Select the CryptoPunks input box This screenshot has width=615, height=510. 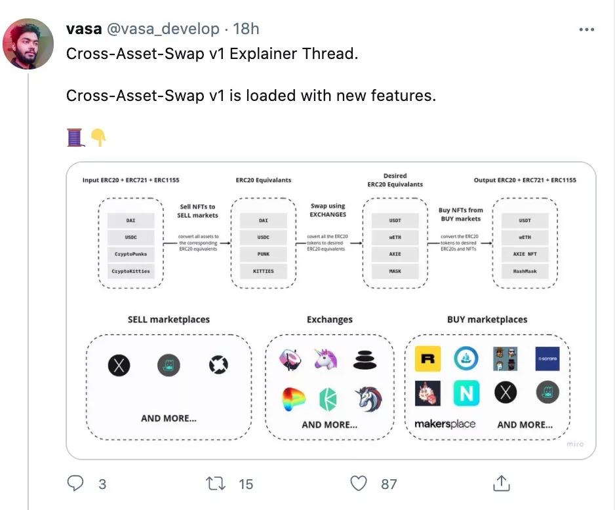[x=131, y=254]
